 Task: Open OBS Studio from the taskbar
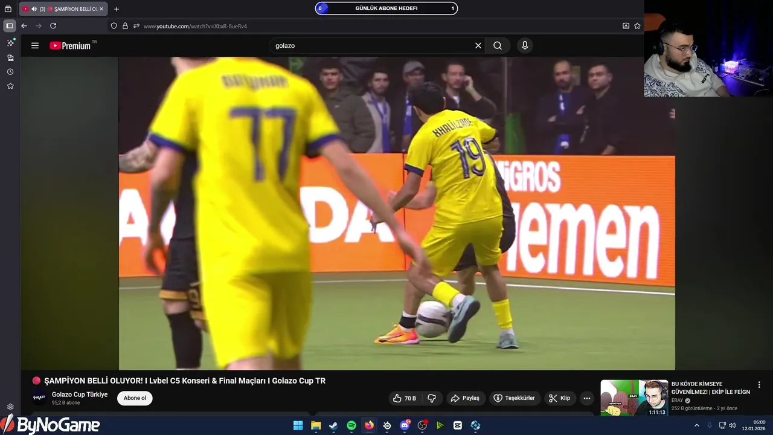click(x=422, y=425)
